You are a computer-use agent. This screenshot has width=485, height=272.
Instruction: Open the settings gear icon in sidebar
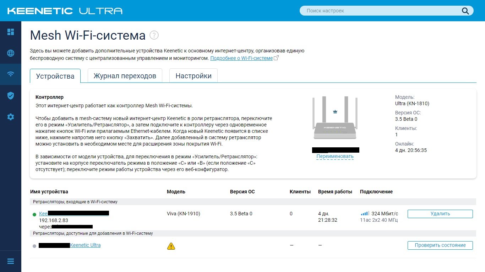click(11, 117)
